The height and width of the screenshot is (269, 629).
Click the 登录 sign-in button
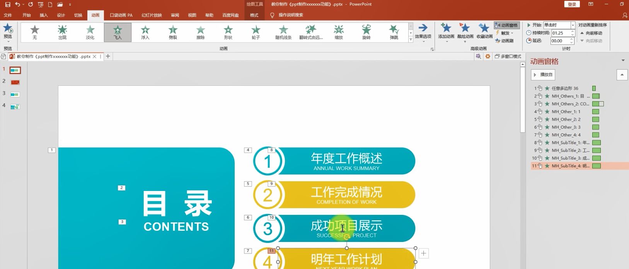pos(572,4)
